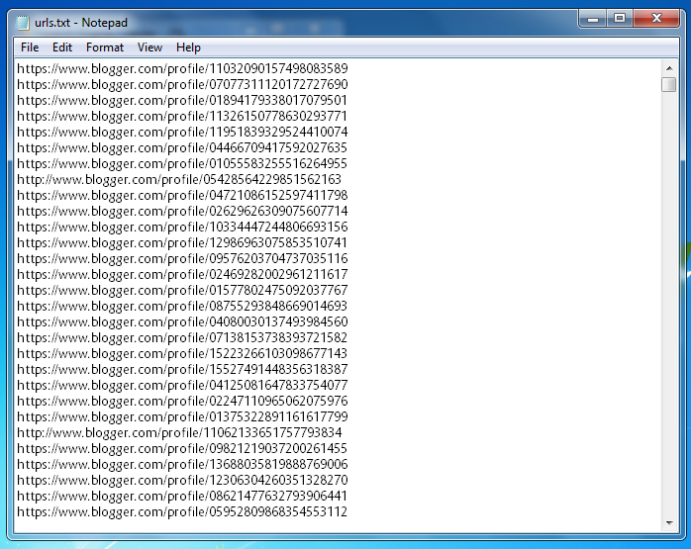Viewport: 691px width, 549px height.
Task: Click URL ending 11326150778630293771
Action: click(x=182, y=116)
